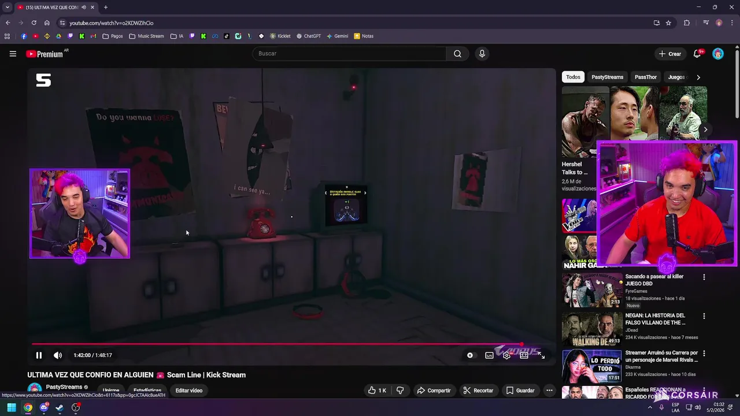The height and width of the screenshot is (416, 740).
Task: Open browser home page icon
Action: [x=47, y=23]
